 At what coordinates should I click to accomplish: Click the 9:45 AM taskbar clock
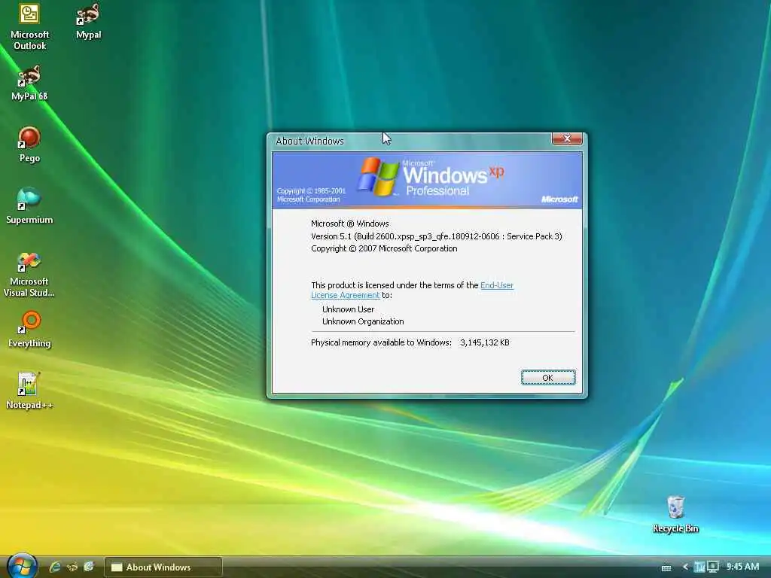point(742,567)
